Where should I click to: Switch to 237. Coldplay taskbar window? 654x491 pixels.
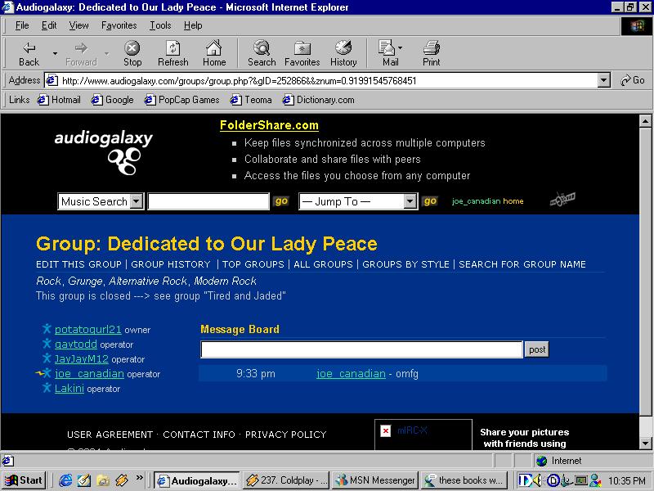click(x=287, y=480)
